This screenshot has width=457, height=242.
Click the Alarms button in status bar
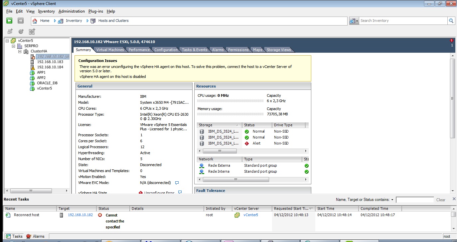click(x=35, y=236)
